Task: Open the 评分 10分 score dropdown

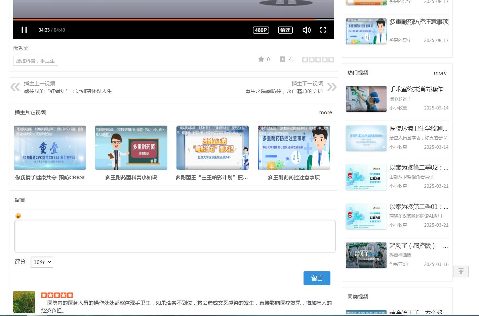Action: tap(42, 262)
